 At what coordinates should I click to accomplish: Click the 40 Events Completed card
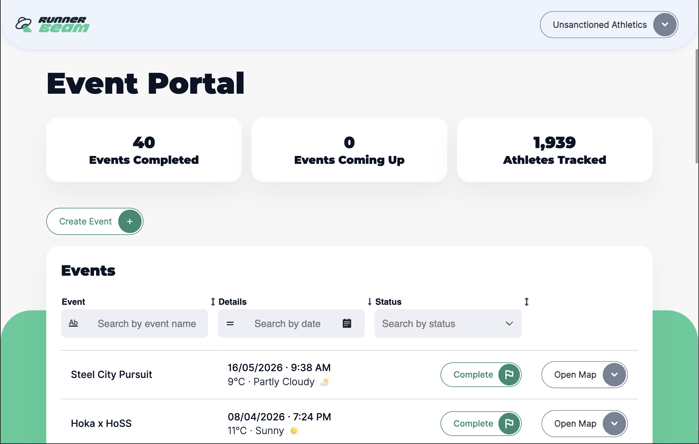144,149
